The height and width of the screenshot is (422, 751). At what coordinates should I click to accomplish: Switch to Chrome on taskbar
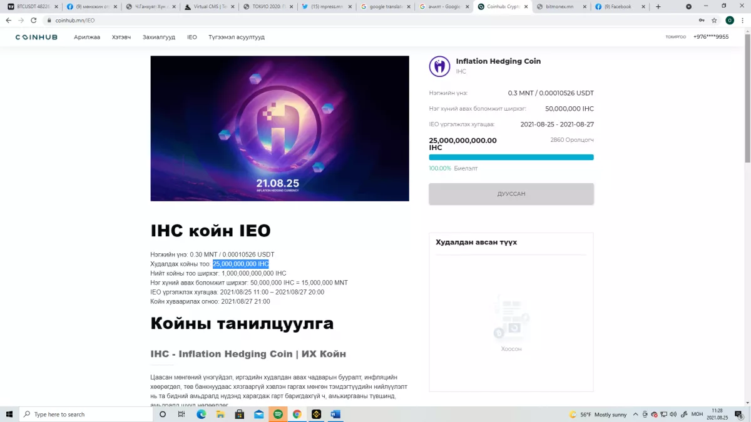[297, 414]
